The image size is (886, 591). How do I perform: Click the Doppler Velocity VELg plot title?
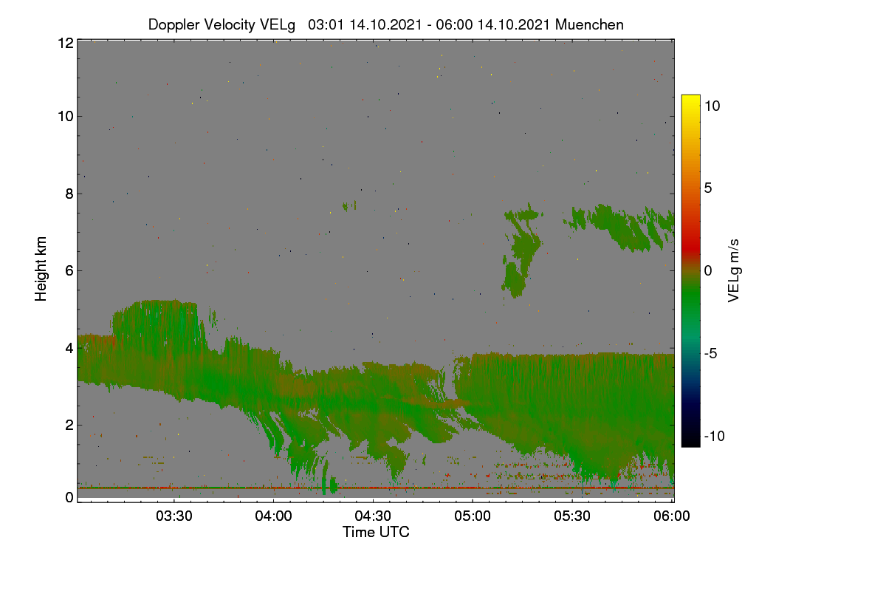(x=386, y=24)
